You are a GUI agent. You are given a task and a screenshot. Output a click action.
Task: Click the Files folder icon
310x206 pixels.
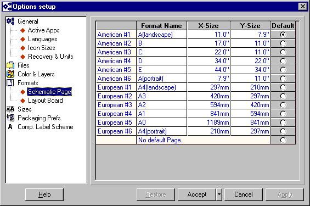click(10, 65)
